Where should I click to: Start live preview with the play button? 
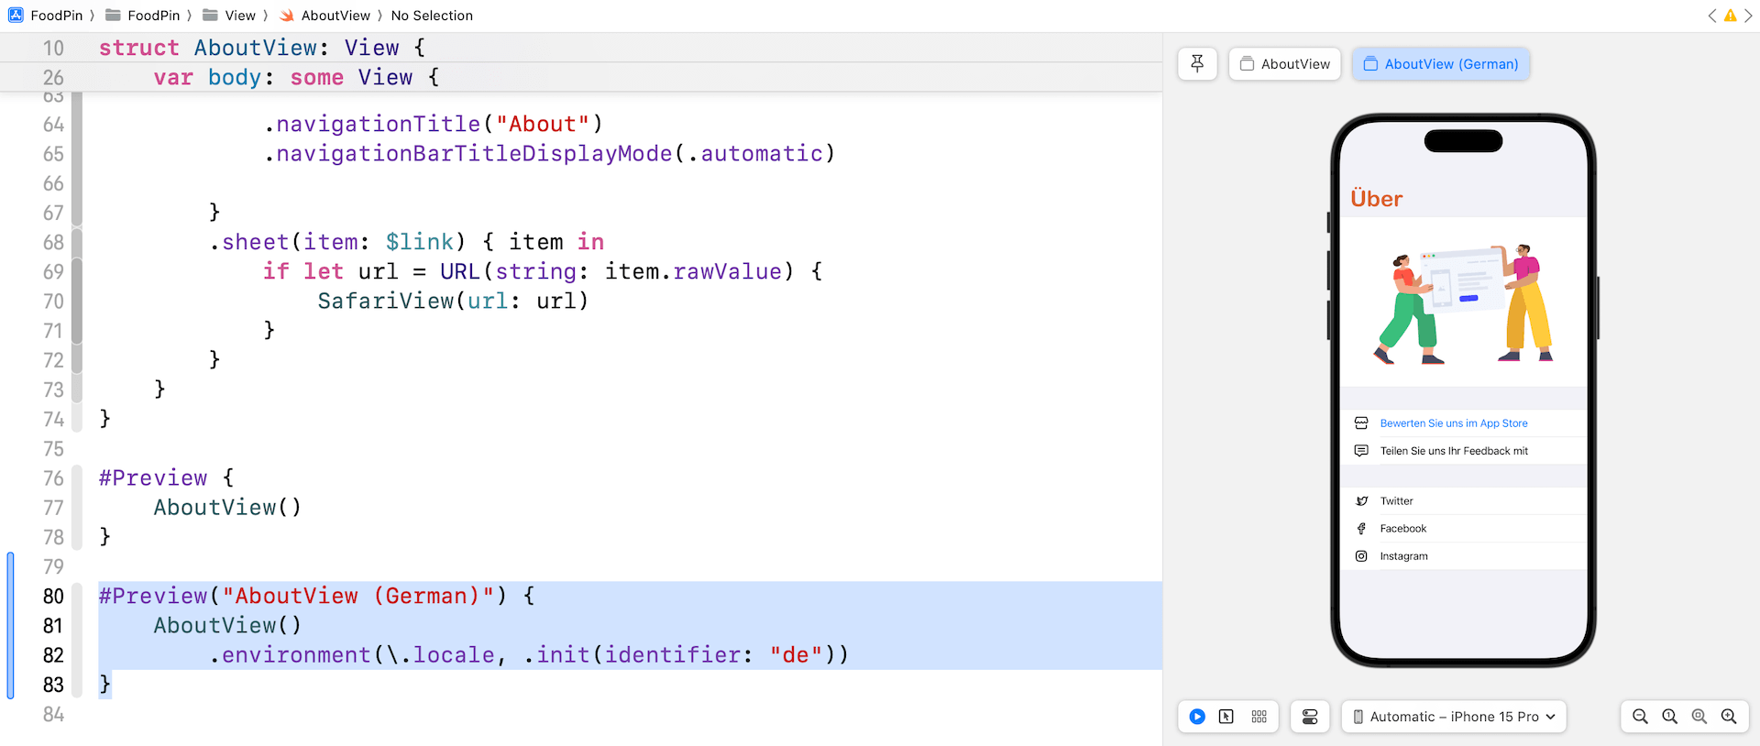1197,717
